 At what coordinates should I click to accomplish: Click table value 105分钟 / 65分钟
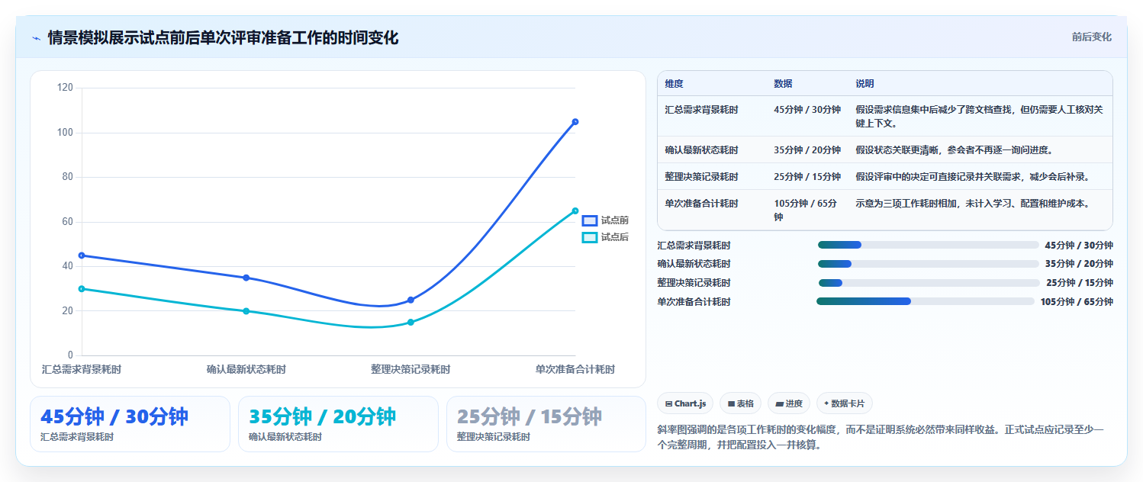[806, 210]
